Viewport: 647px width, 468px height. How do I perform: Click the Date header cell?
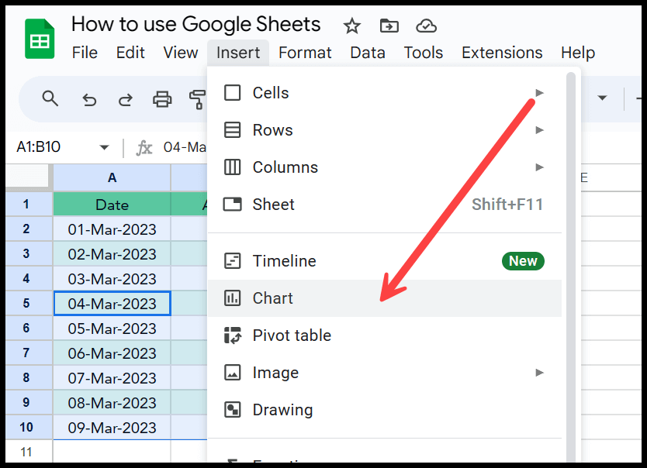coord(112,204)
